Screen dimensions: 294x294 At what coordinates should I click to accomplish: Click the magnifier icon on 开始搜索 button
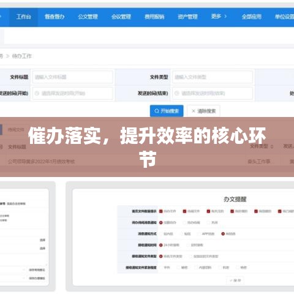click(157, 111)
